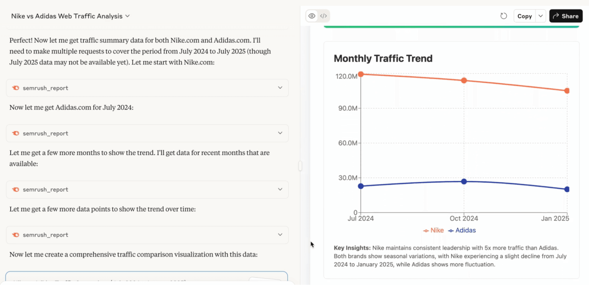This screenshot has width=589, height=285.
Task: Toggle from code view back to preview
Action: [x=312, y=16]
